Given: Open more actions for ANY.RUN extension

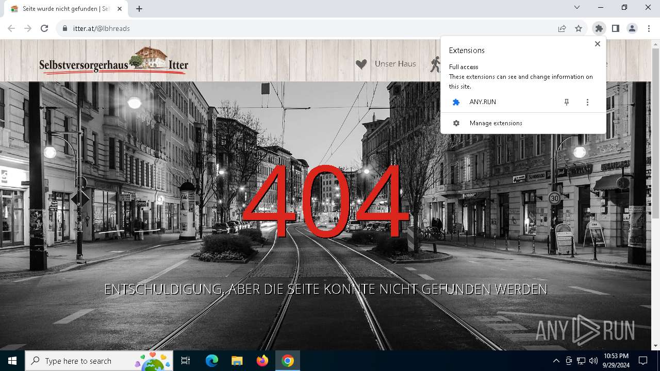Looking at the screenshot, I should click(587, 102).
